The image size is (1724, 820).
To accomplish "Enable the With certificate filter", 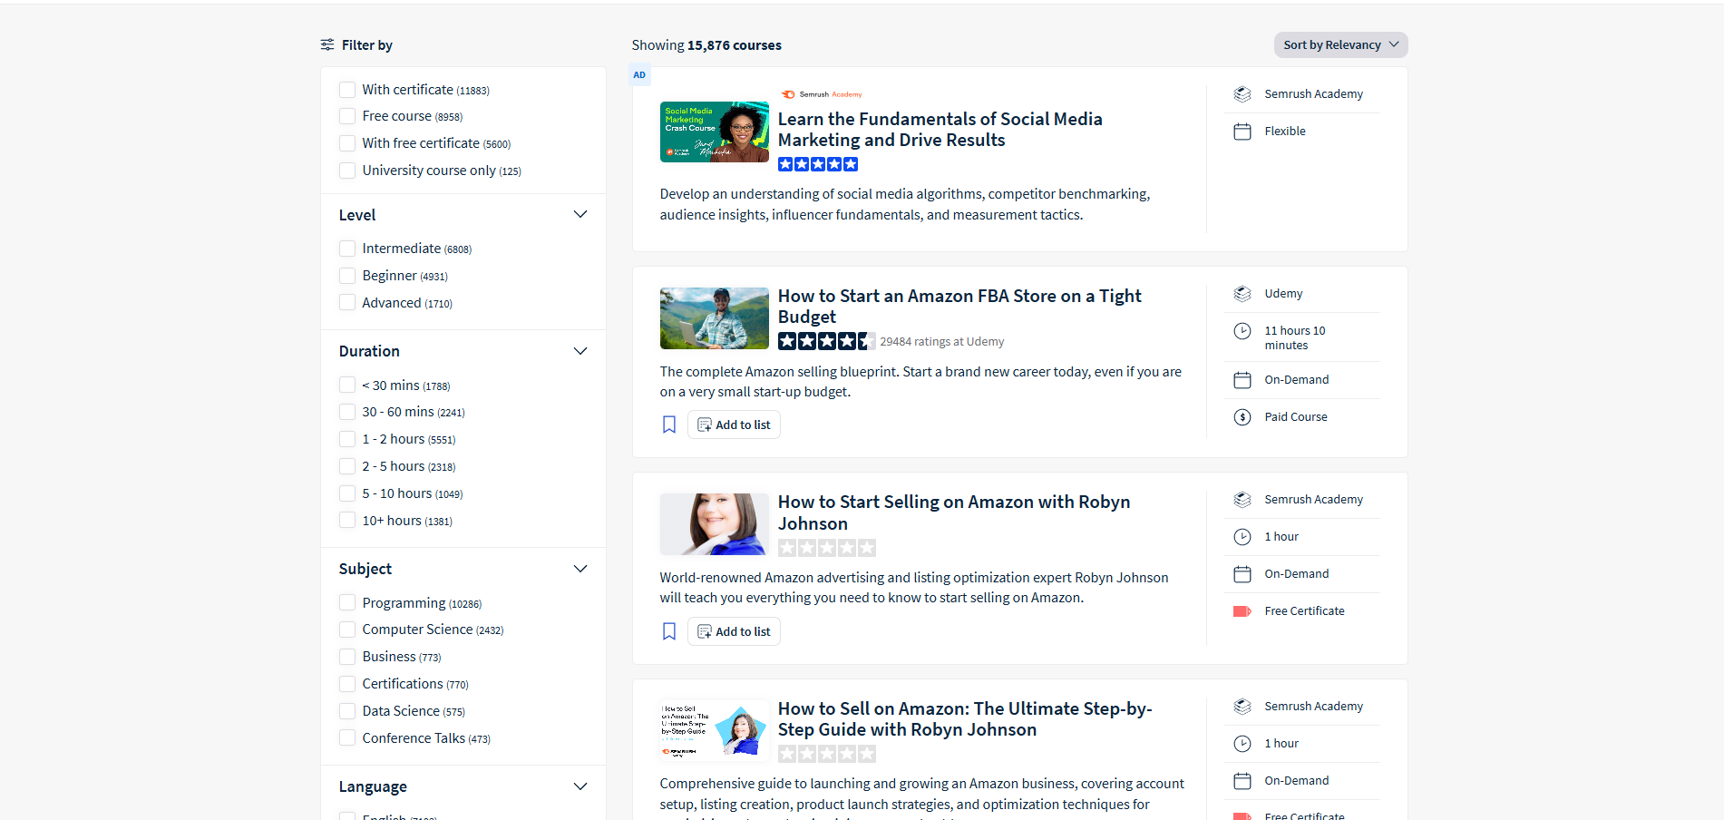I will 347,90.
